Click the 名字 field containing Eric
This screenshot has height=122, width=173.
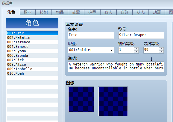91,35
